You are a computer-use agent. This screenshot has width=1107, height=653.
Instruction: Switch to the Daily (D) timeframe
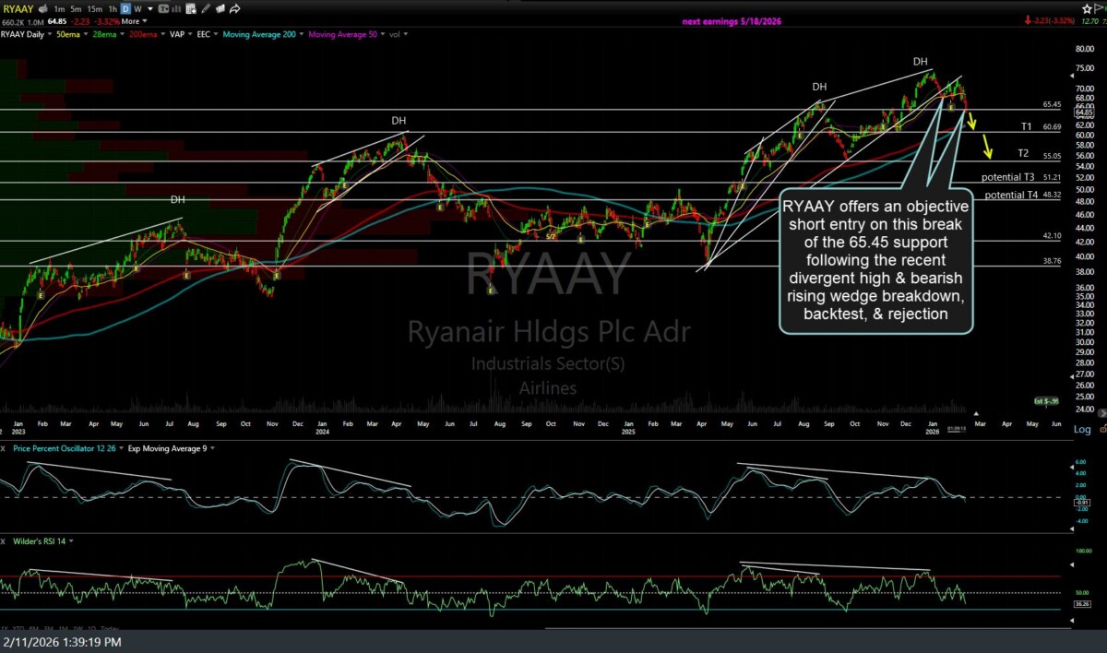[x=125, y=9]
